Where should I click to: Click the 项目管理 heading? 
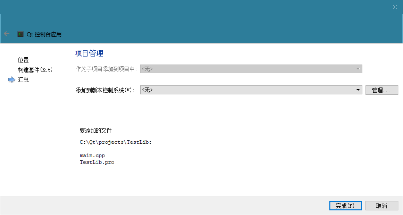89,54
